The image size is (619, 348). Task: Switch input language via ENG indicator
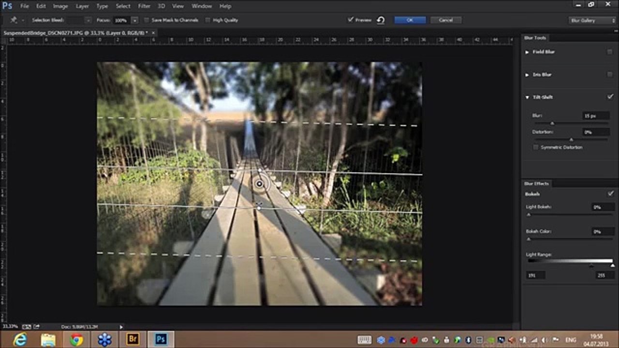click(571, 340)
